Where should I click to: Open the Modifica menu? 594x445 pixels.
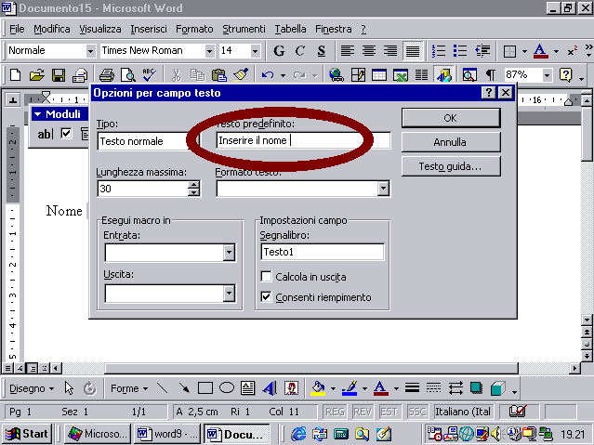[52, 29]
